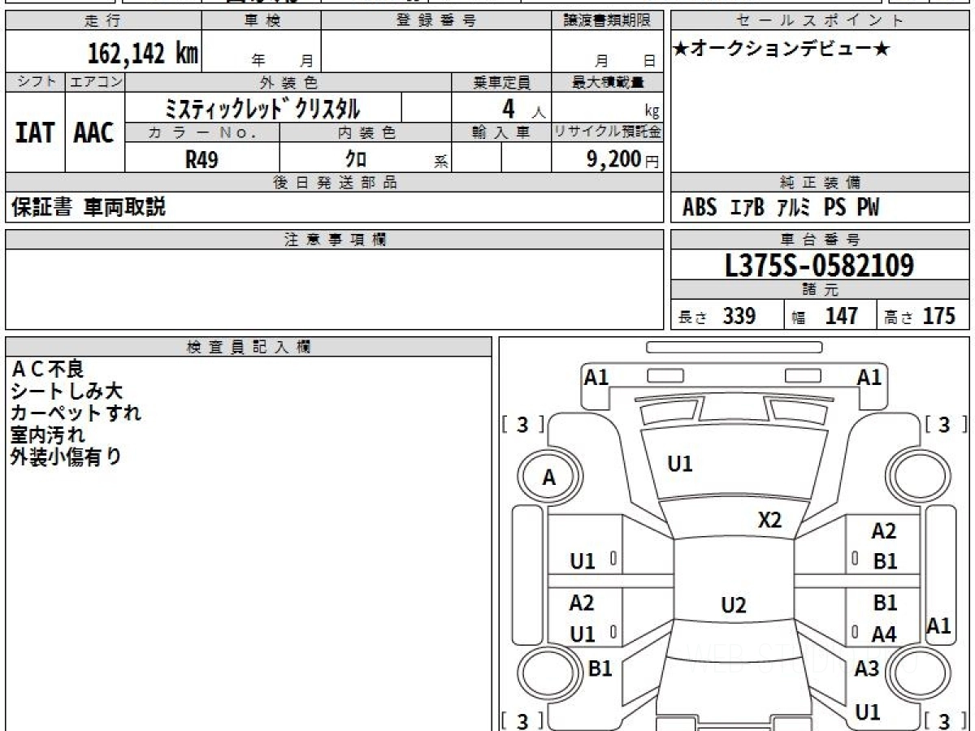
Task: Select the 登録番号 header cell
Action: pos(436,21)
